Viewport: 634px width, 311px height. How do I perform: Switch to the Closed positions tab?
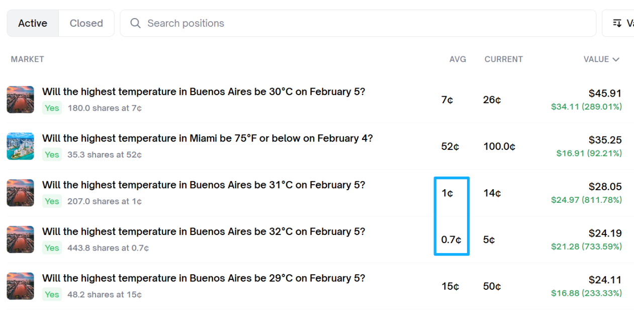click(86, 23)
